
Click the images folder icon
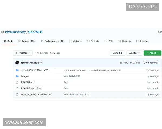[17, 76]
